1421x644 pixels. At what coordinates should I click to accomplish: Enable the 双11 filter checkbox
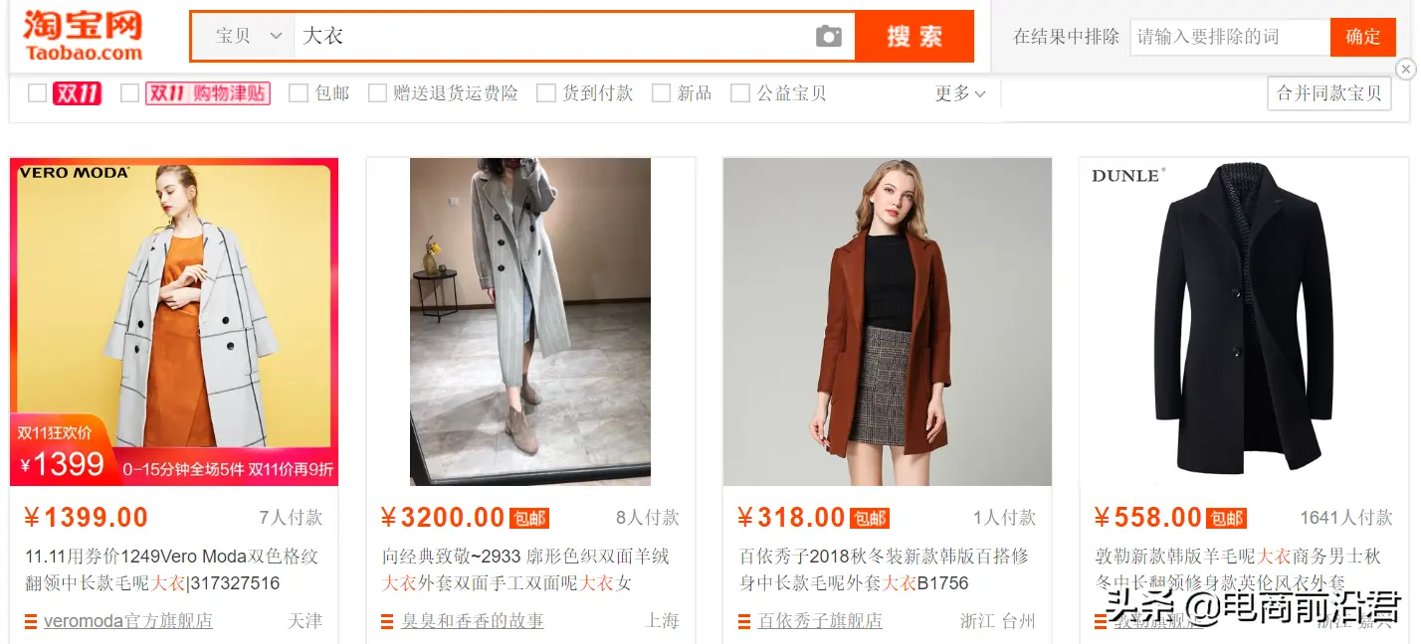click(37, 93)
